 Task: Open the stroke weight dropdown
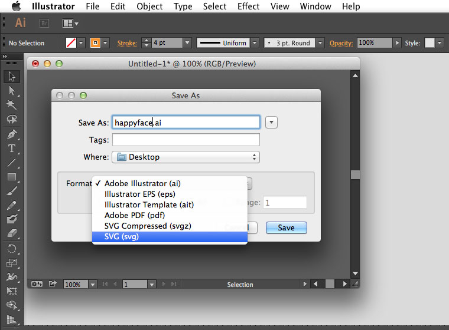(x=187, y=43)
